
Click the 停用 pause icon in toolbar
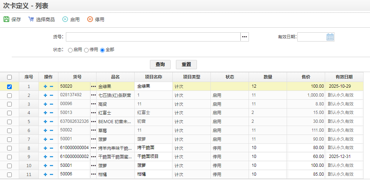(90, 20)
